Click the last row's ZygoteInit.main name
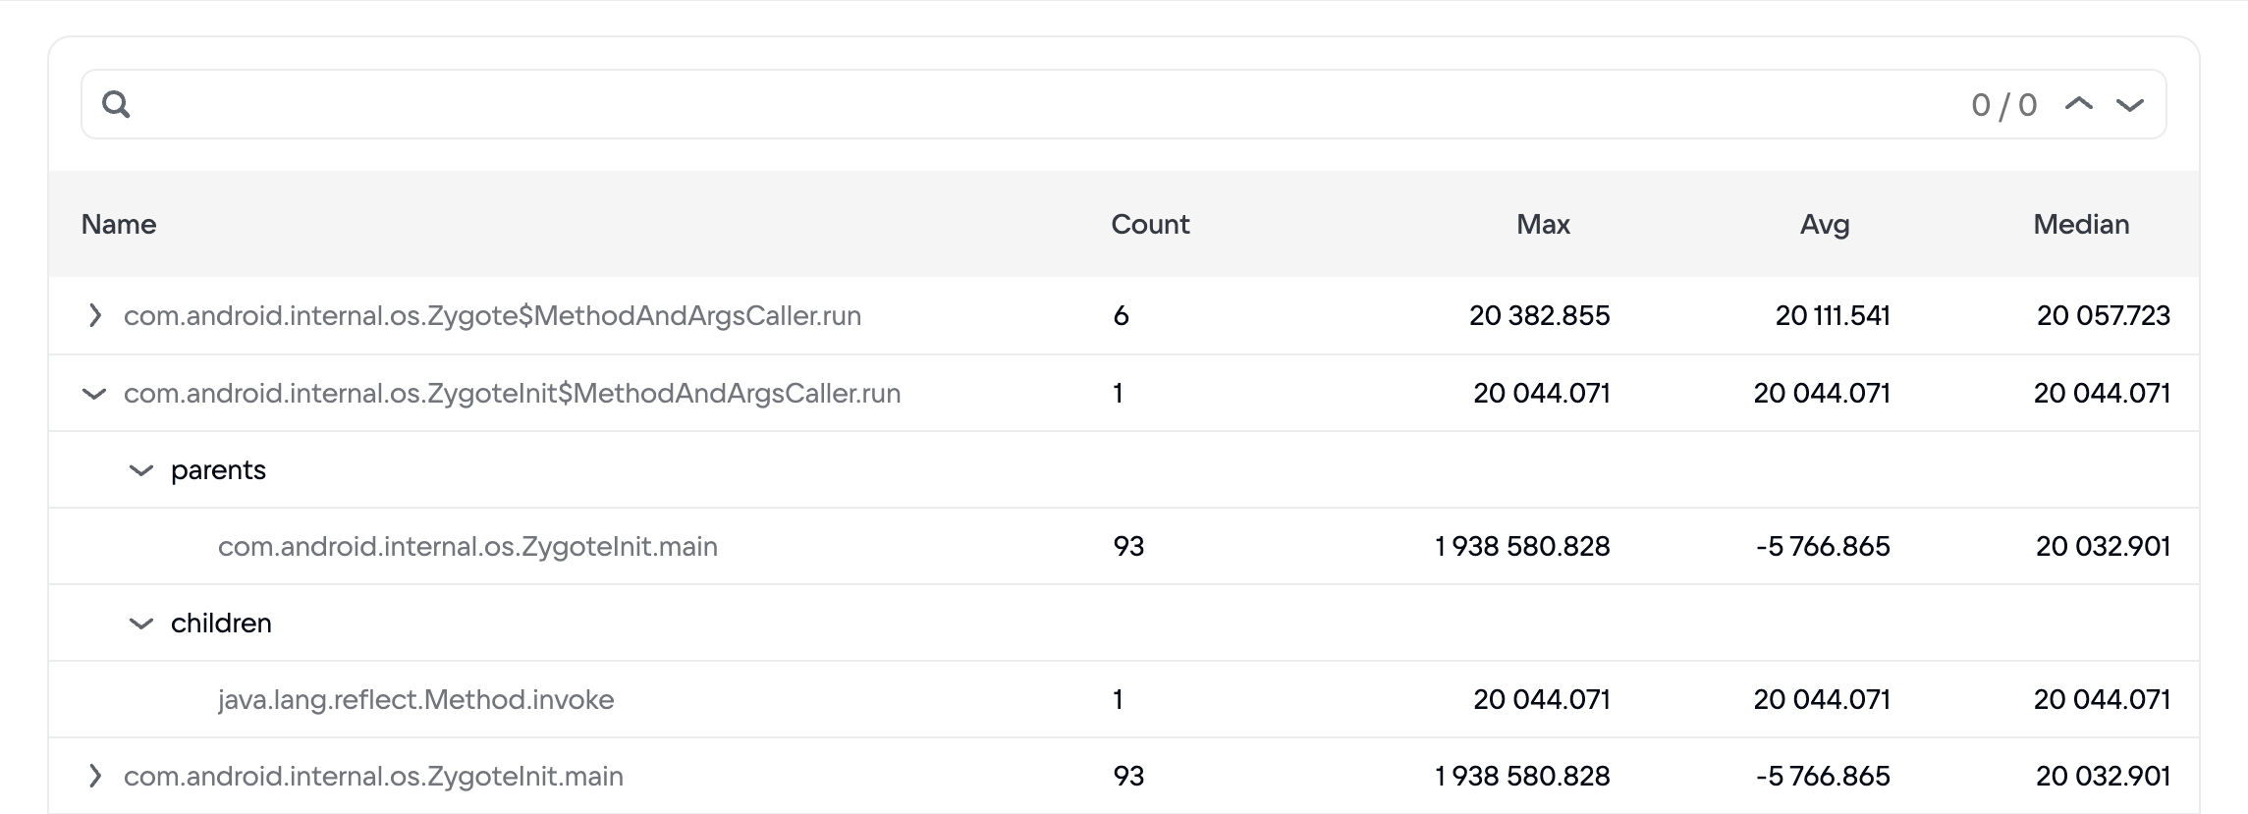This screenshot has height=814, width=2248. (373, 776)
